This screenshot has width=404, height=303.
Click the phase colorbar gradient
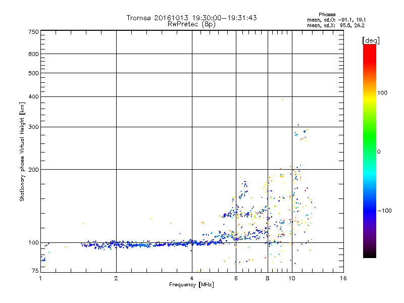370,150
